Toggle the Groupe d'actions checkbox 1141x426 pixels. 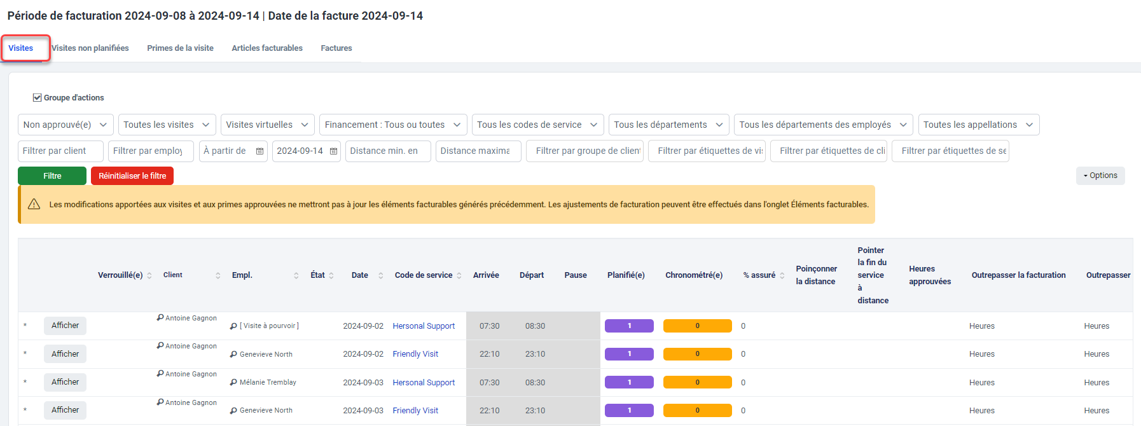[x=37, y=98]
